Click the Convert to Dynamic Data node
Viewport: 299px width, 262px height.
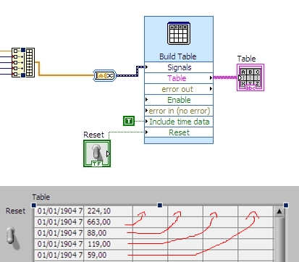click(104, 76)
